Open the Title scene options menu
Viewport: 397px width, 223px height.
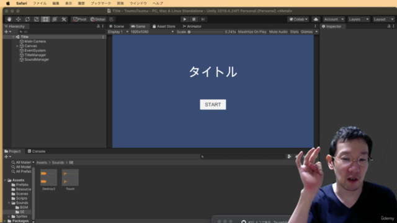coord(103,37)
